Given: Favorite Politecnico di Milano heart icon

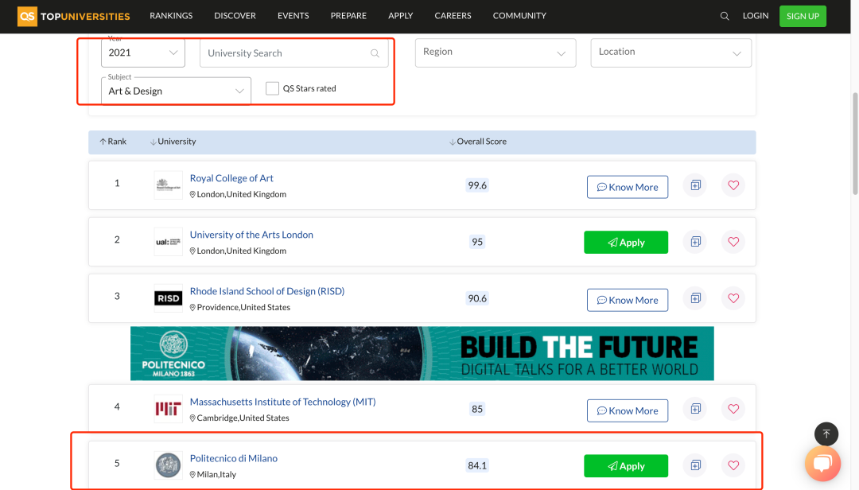Looking at the screenshot, I should click(733, 465).
